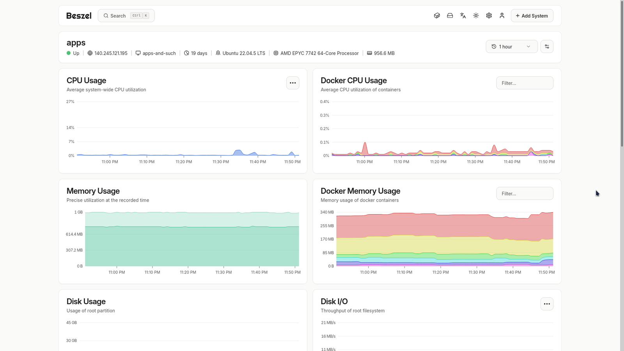Click the Add System button
624x351 pixels.
click(532, 16)
